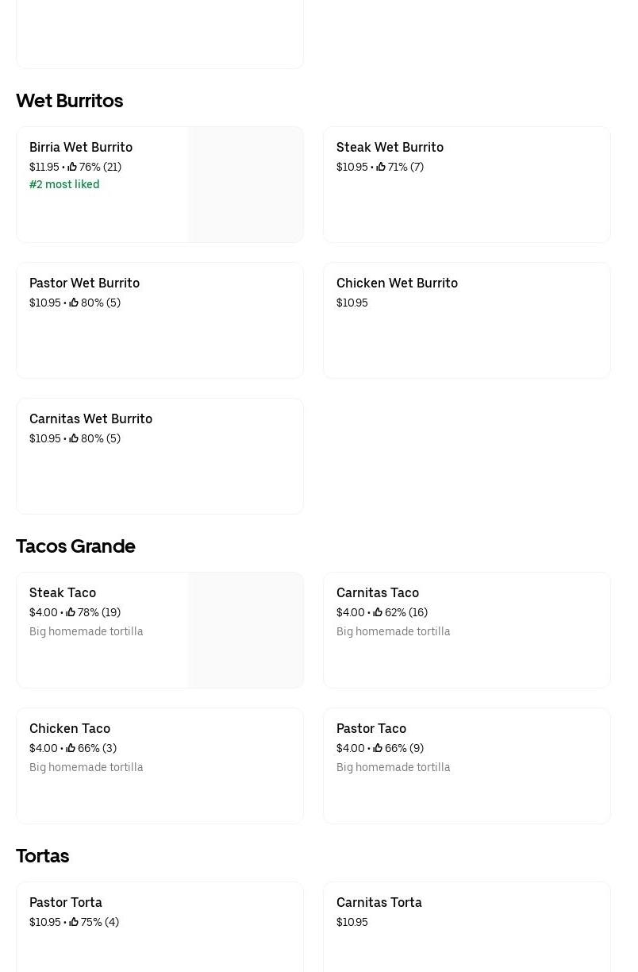Click the Tacos Grande section heading
The width and height of the screenshot is (638, 972).
(x=75, y=546)
